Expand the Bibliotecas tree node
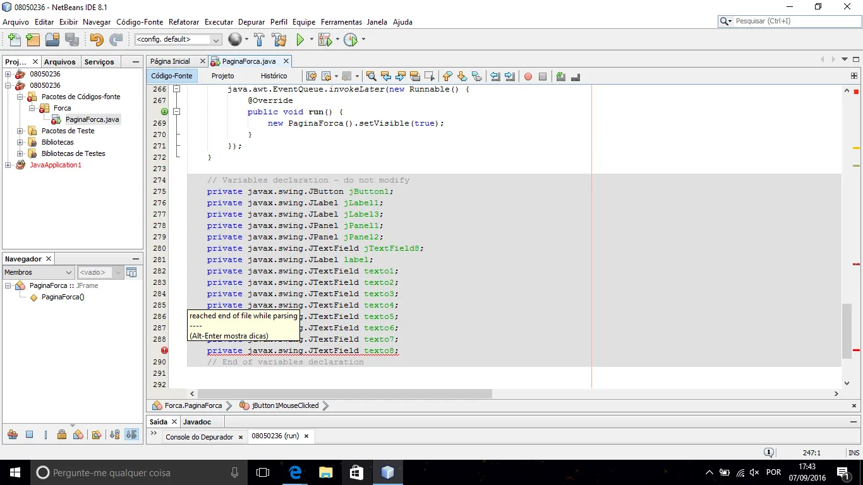863x485 pixels. pos(20,142)
